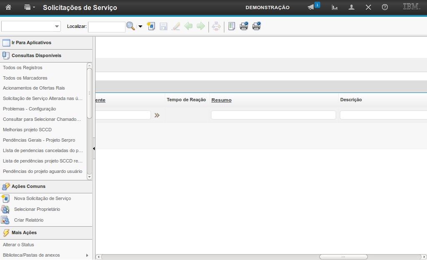Expand Biblioteca/Pastas de anexos submenu
427x260 pixels.
click(87, 255)
